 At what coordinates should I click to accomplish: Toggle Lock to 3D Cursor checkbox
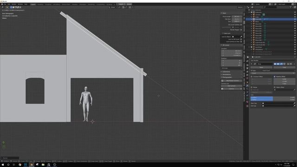pos(241,39)
